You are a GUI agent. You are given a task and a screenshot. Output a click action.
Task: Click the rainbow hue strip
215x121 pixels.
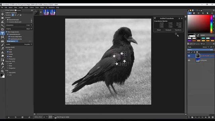pos(211,24)
